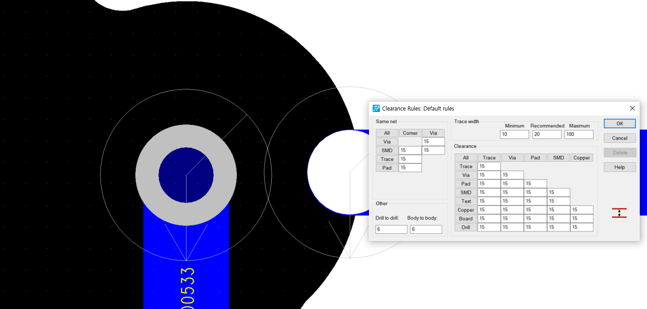Click OK in Clearance Rules dialog
The image size is (647, 309).
click(619, 124)
